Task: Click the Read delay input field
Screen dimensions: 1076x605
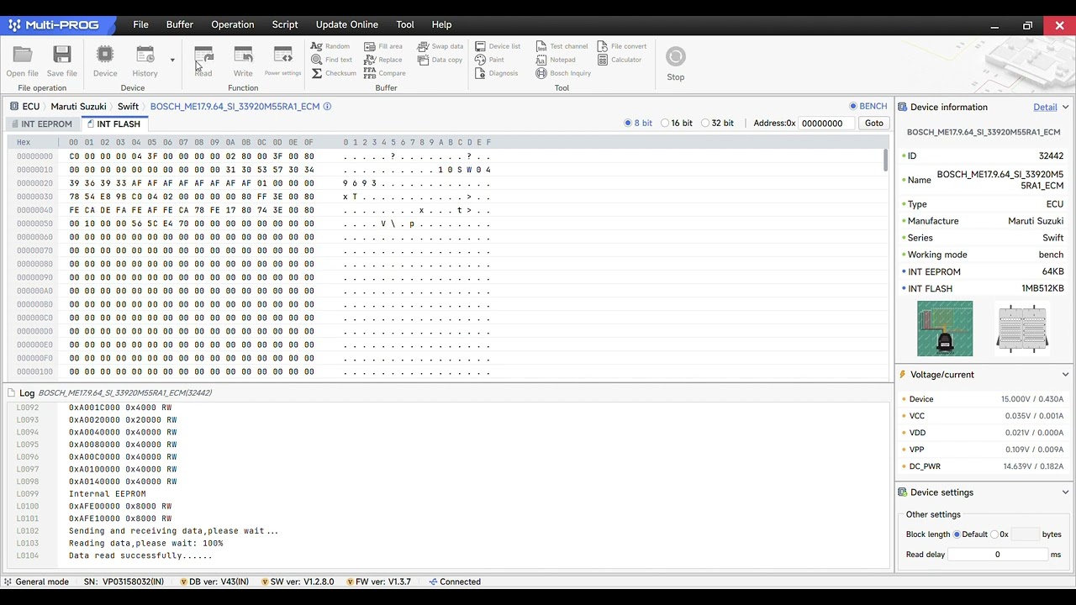Action: (998, 555)
